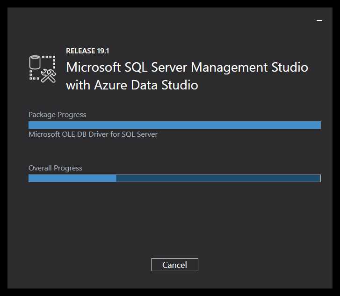Select the "RELEASE 19.1" version text
340x296 pixels.
pyautogui.click(x=87, y=51)
